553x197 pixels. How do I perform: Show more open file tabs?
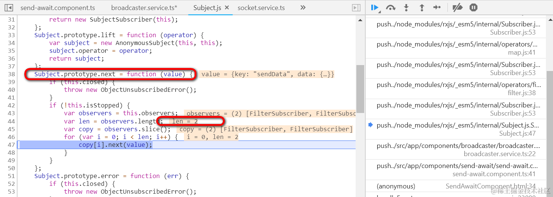303,7
